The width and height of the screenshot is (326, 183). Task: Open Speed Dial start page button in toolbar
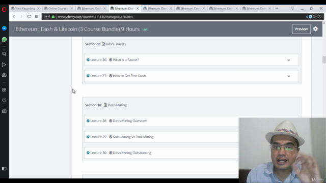click(37, 17)
